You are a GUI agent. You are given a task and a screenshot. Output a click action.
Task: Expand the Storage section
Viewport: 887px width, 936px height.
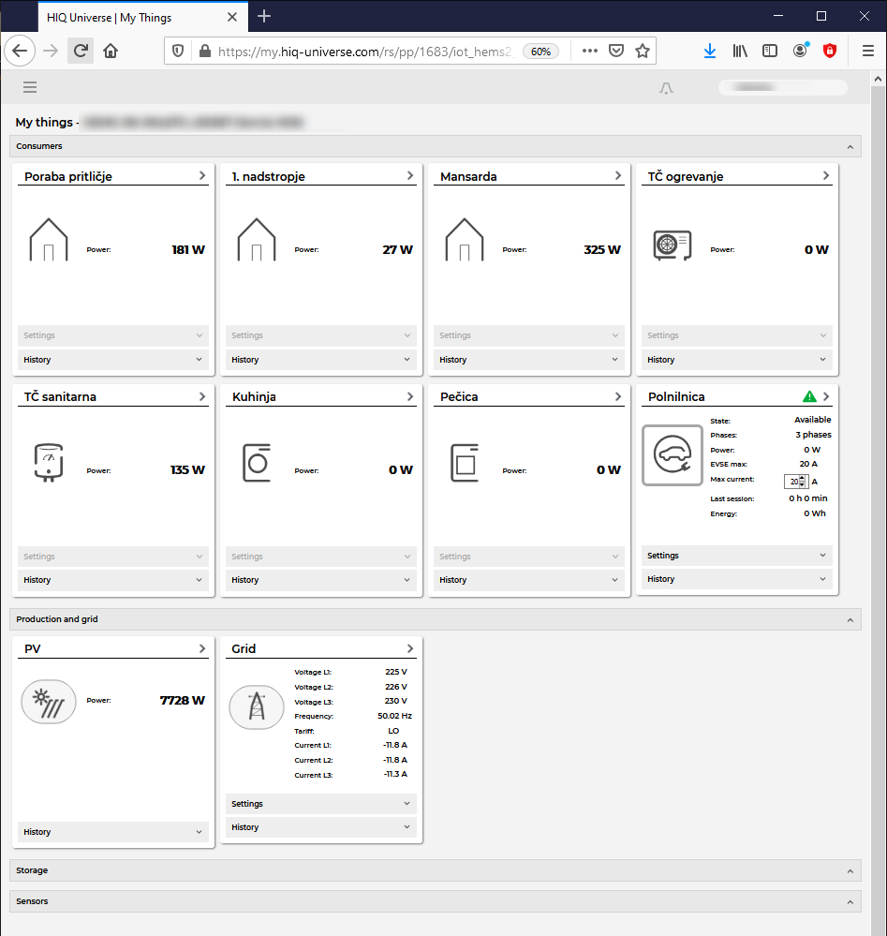click(x=850, y=871)
